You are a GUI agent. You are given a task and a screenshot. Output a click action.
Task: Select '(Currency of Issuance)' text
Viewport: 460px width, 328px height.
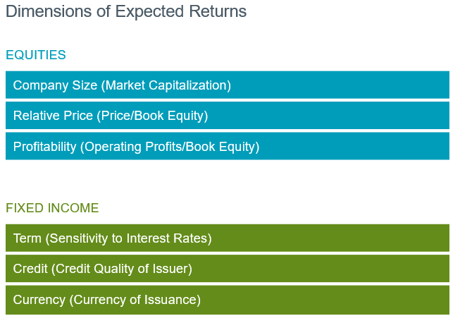point(135,300)
